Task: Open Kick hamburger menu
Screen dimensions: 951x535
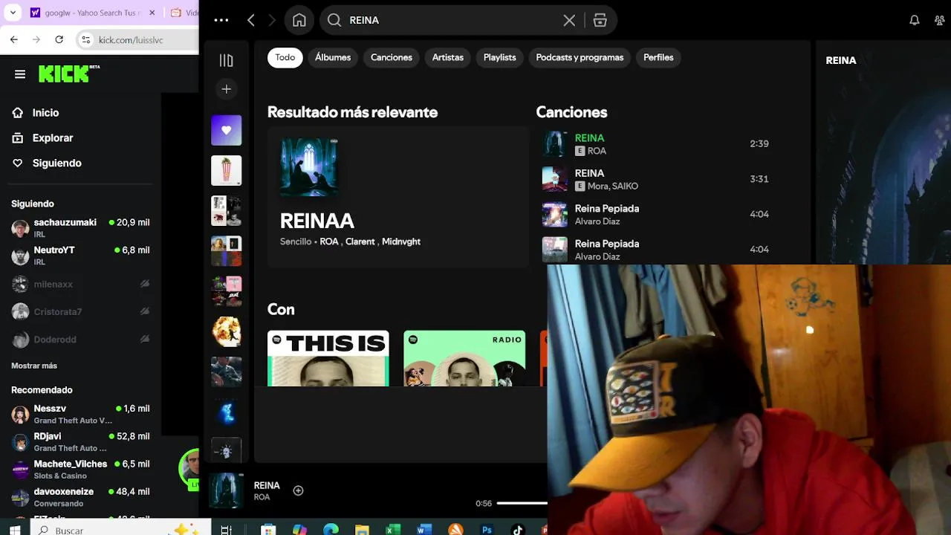Action: pos(20,74)
